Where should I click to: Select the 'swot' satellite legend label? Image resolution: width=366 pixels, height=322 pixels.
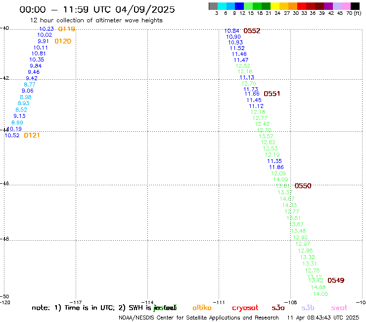(339, 308)
